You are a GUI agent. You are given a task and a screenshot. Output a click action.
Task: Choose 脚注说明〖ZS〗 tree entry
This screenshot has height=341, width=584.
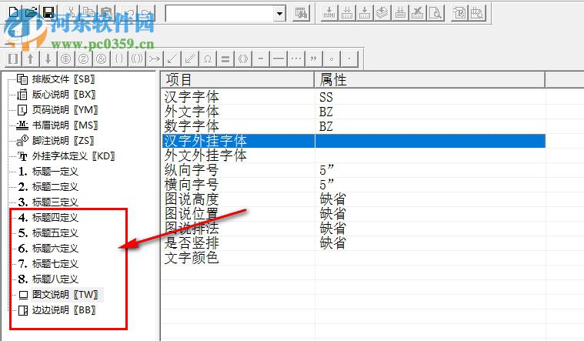coord(63,141)
